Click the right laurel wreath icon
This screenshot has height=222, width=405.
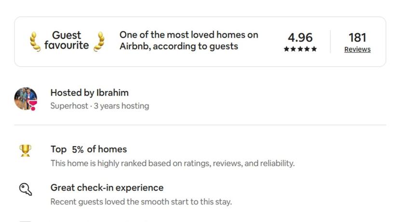tap(99, 42)
